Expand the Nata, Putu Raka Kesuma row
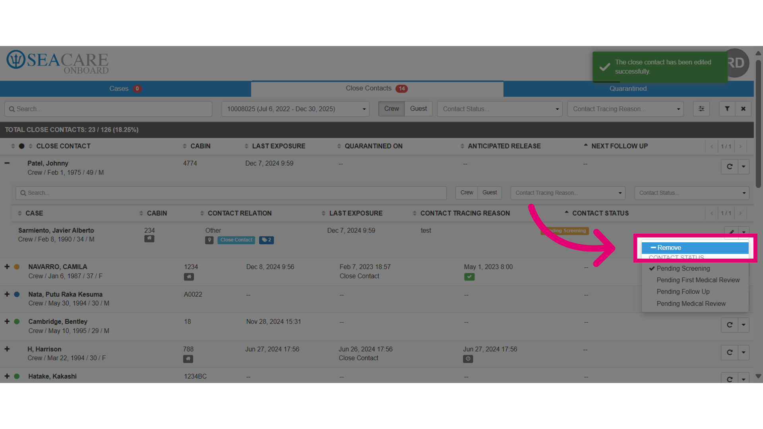763x429 pixels. tap(7, 294)
